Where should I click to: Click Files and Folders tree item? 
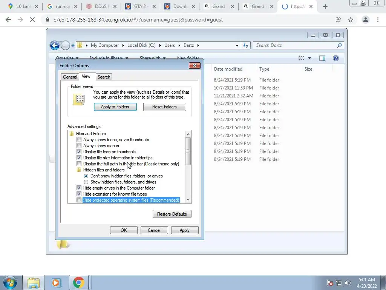pos(91,134)
